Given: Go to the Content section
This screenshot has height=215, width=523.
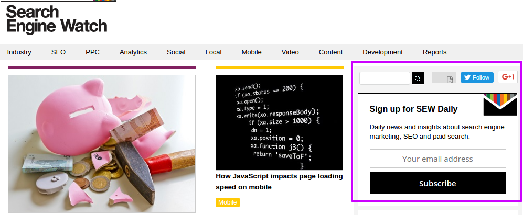Looking at the screenshot, I should [330, 52].
